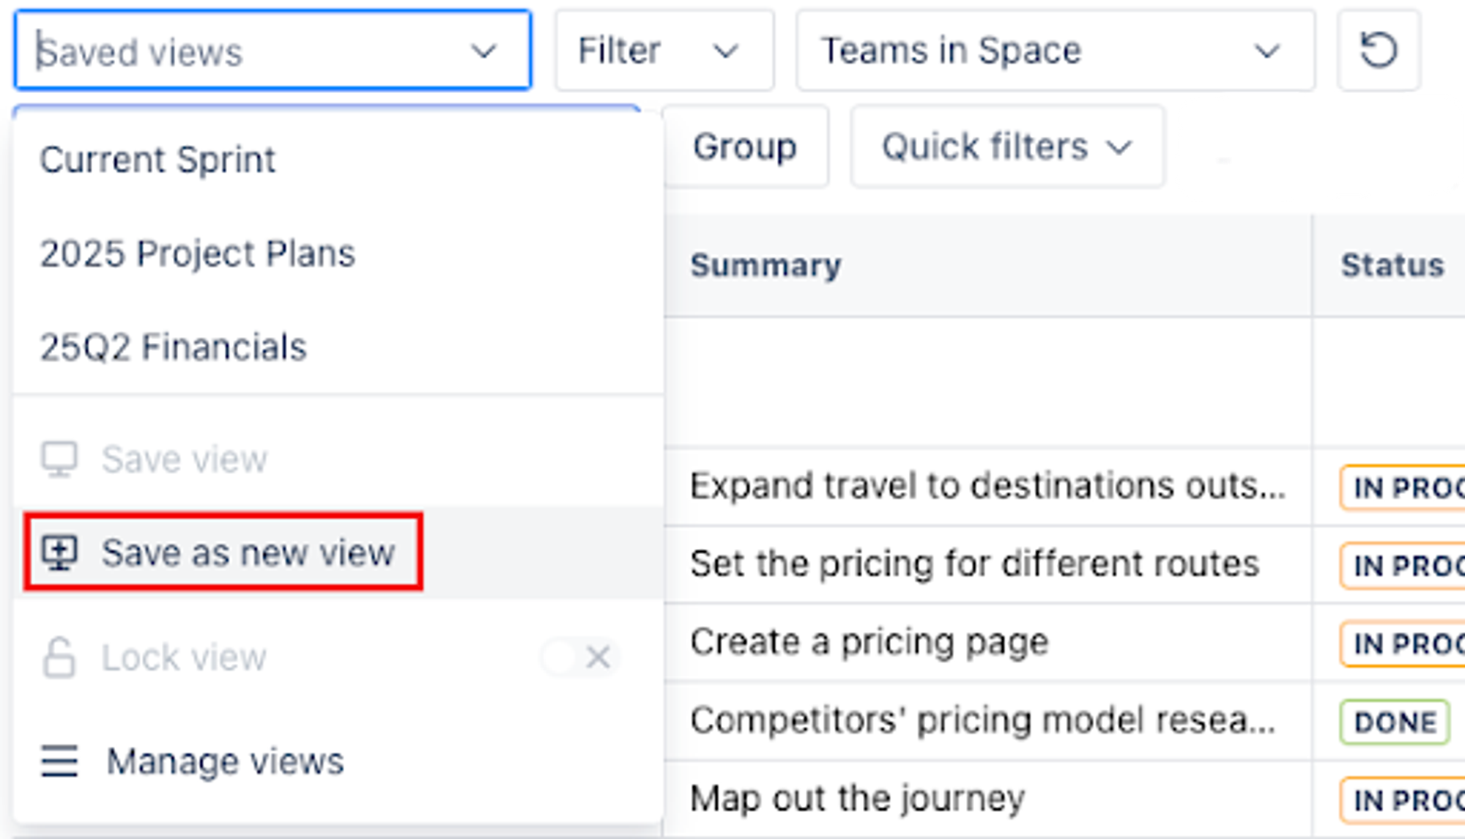Image resolution: width=1465 pixels, height=839 pixels.
Task: Expand the Saved views dropdown chevron
Action: (x=483, y=51)
